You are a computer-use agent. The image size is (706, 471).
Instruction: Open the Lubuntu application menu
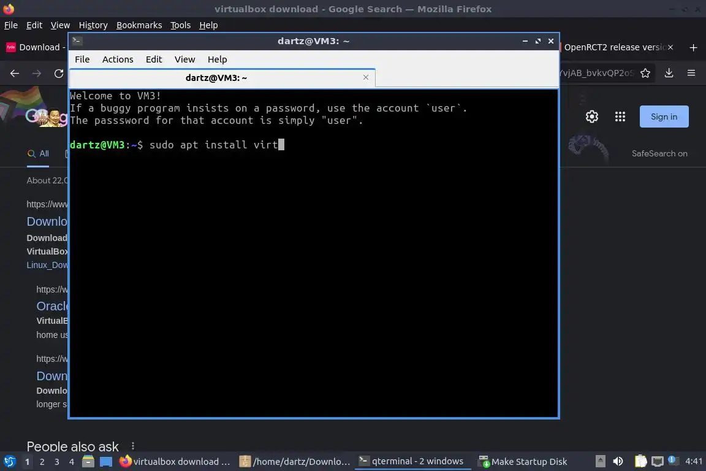click(x=9, y=462)
